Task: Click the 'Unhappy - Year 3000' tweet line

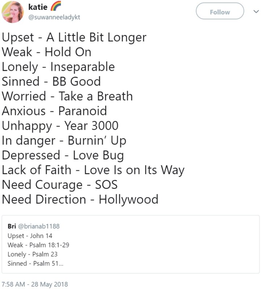Action: (x=60, y=126)
